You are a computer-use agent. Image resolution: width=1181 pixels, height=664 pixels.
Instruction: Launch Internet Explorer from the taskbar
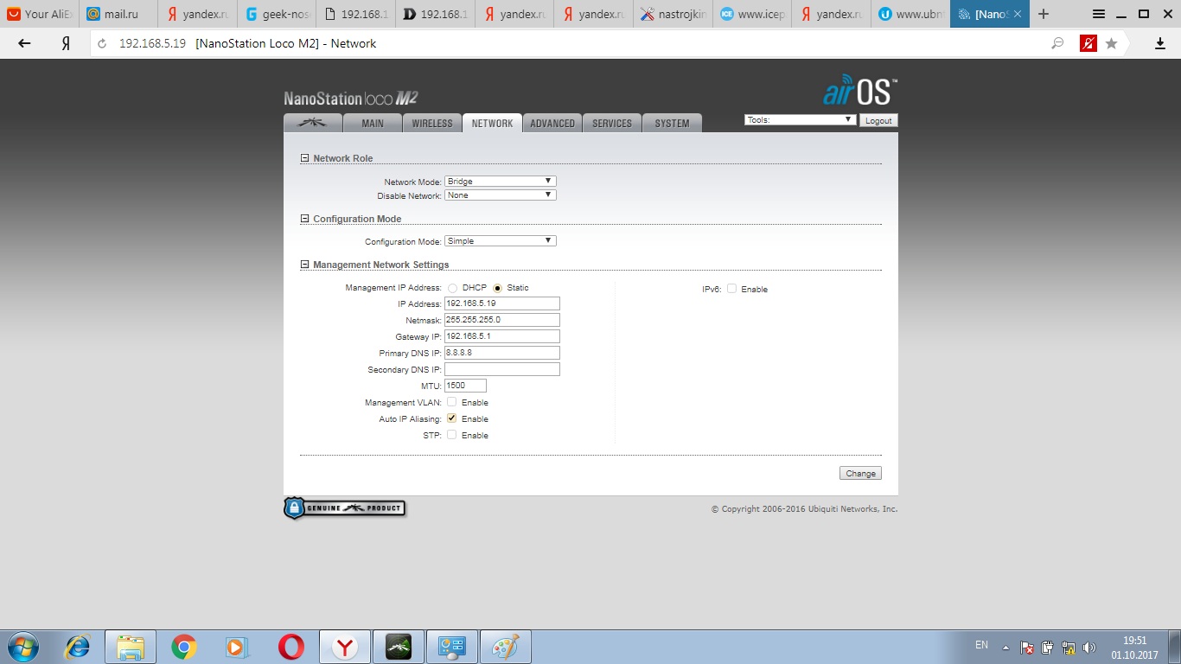coord(79,647)
